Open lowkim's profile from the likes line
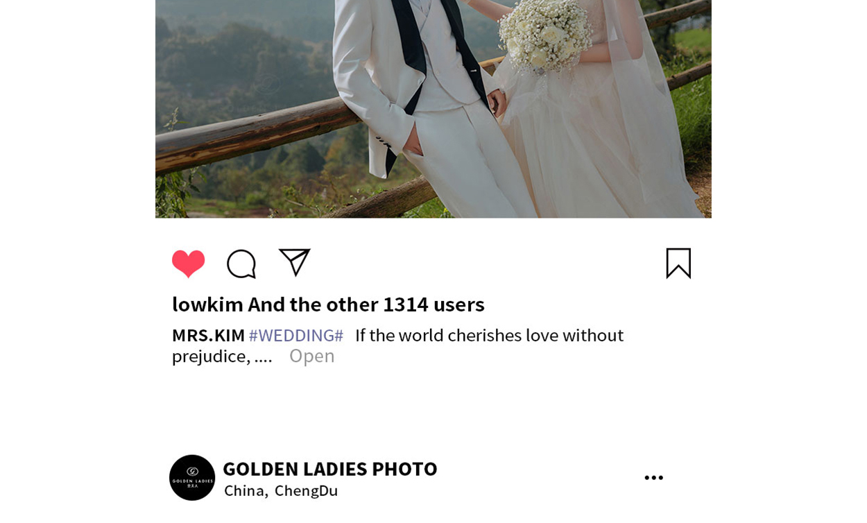Image resolution: width=867 pixels, height=523 pixels. click(207, 304)
